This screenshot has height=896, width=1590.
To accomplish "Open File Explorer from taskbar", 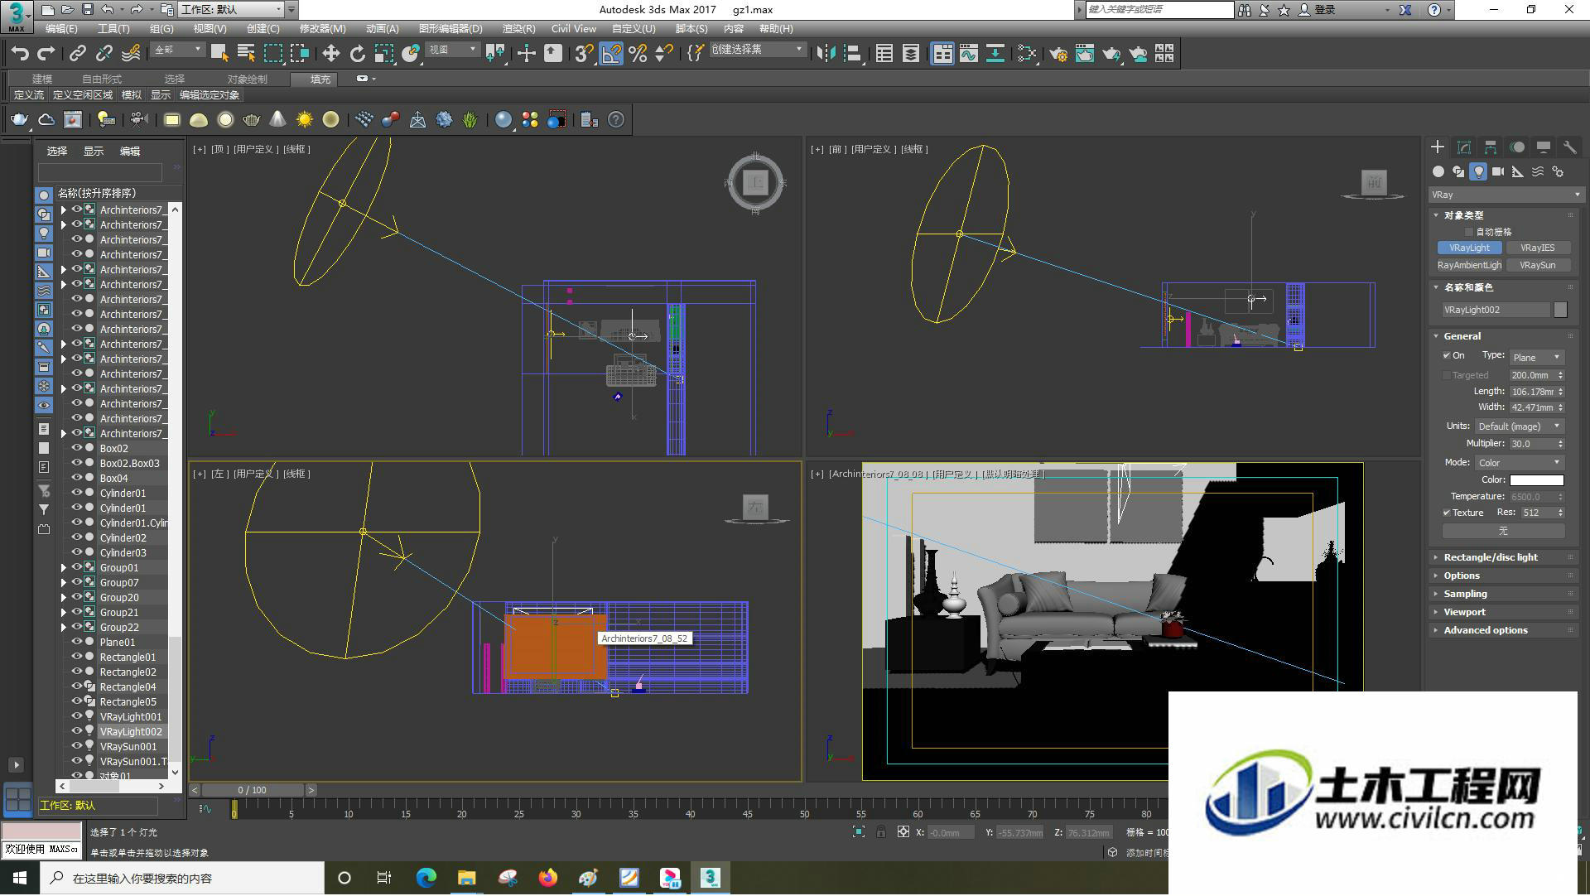I will click(x=466, y=878).
